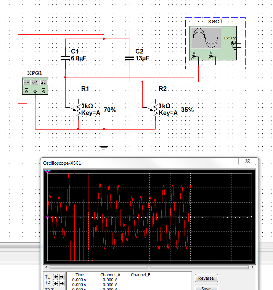Screen dimensions: 273x290
Task: Click the XSC1 label text
Action: [x=215, y=22]
